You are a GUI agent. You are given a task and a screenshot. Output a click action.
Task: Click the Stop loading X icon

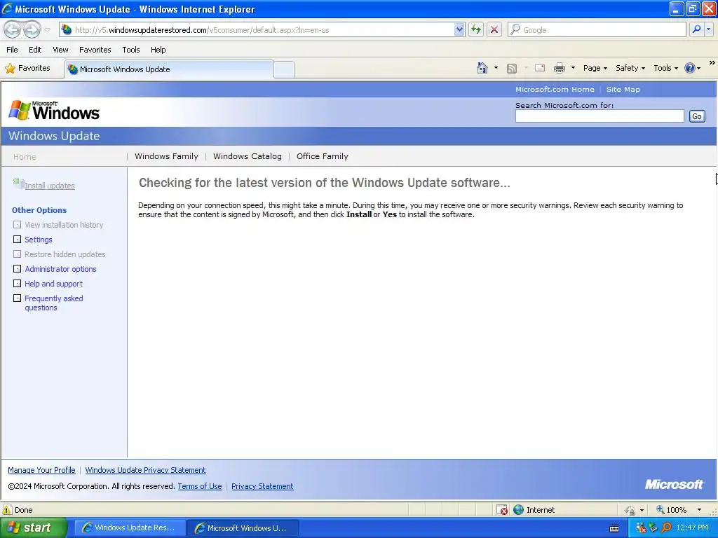494,29
